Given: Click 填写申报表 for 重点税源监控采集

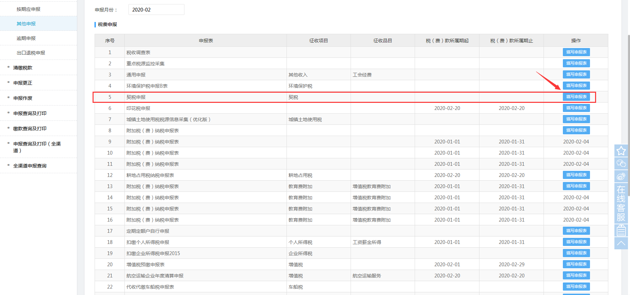Looking at the screenshot, I should tap(576, 63).
